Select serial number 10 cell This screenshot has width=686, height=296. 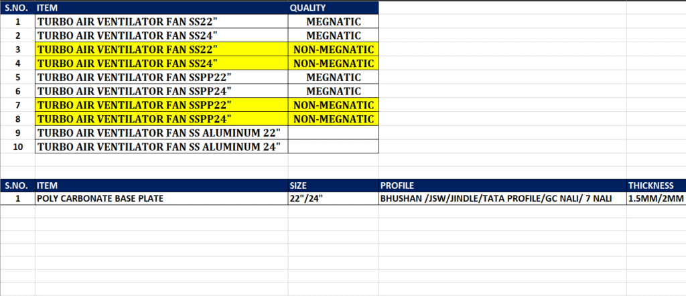tap(17, 147)
